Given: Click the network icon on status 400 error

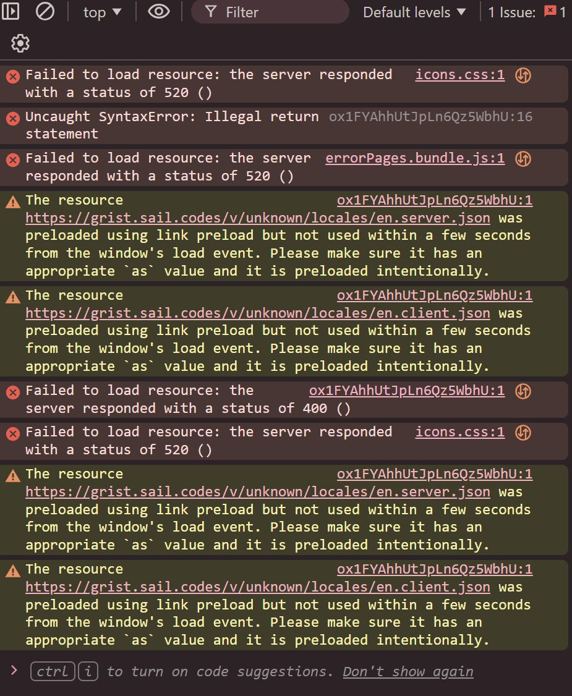Looking at the screenshot, I should click(x=523, y=391).
